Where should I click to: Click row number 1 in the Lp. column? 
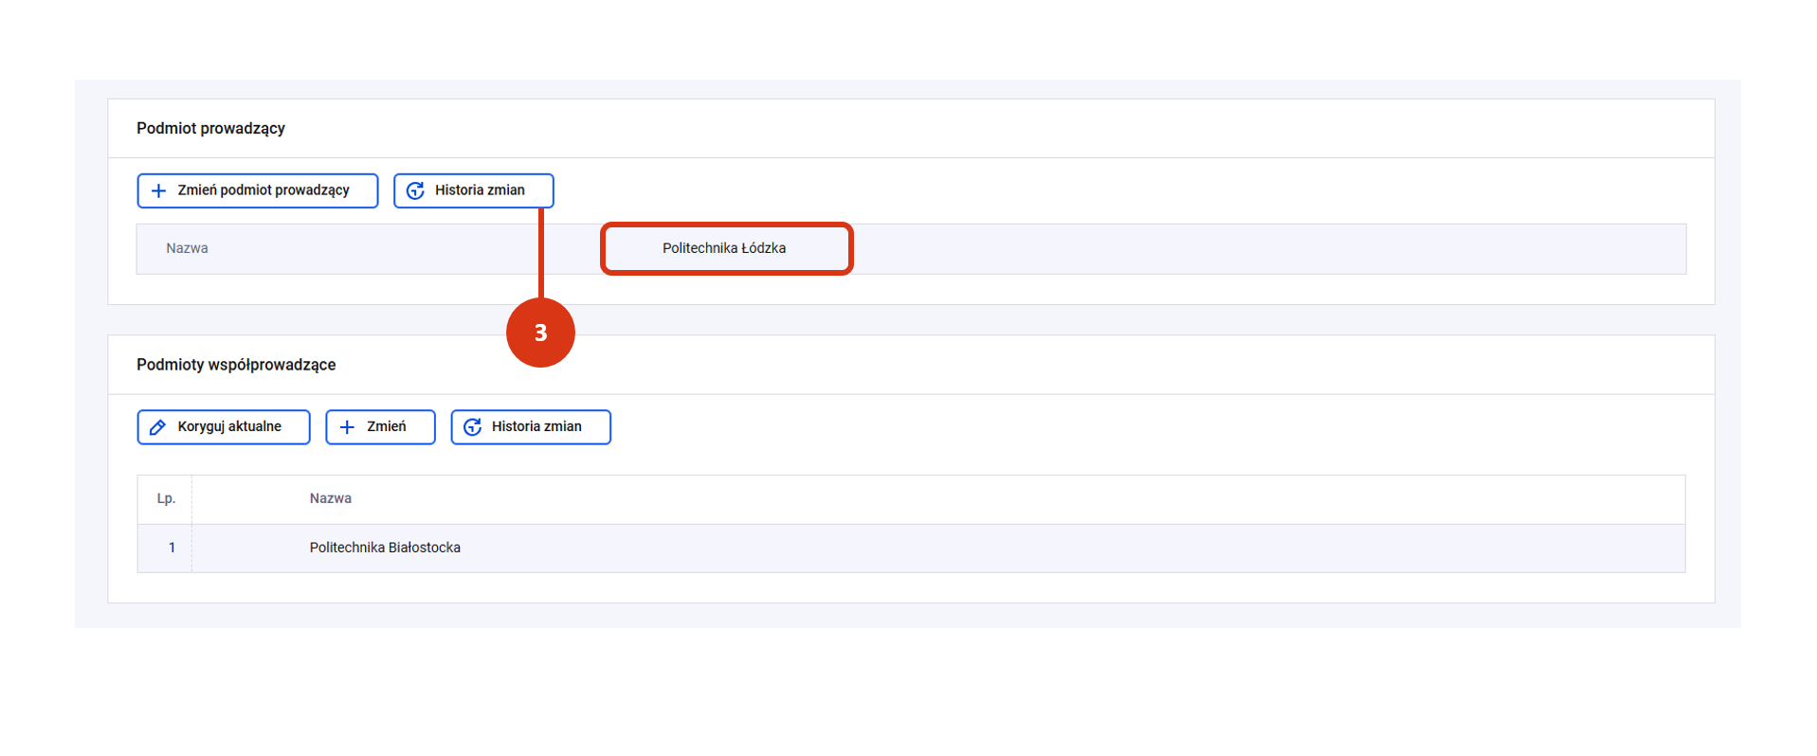coord(172,548)
